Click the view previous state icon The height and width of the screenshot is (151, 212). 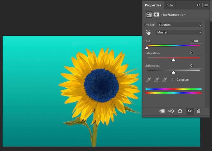171,111
